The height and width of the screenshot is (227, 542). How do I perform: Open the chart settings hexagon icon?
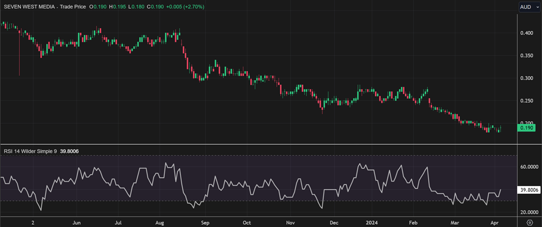point(529,221)
